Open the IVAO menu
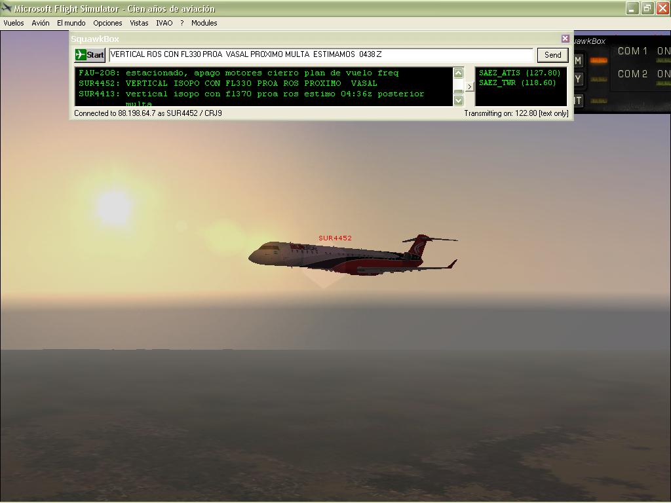Viewport: 671px width, 503px height. [164, 23]
